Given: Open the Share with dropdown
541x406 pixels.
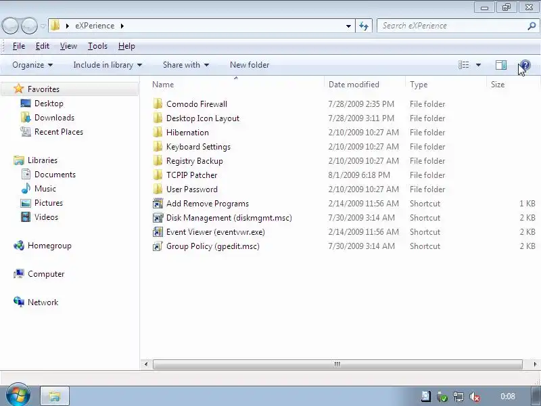Looking at the screenshot, I should 186,65.
